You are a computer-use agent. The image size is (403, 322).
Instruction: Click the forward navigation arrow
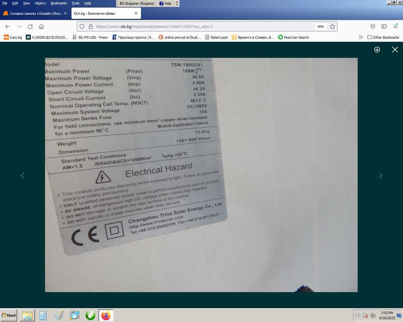pos(19,26)
